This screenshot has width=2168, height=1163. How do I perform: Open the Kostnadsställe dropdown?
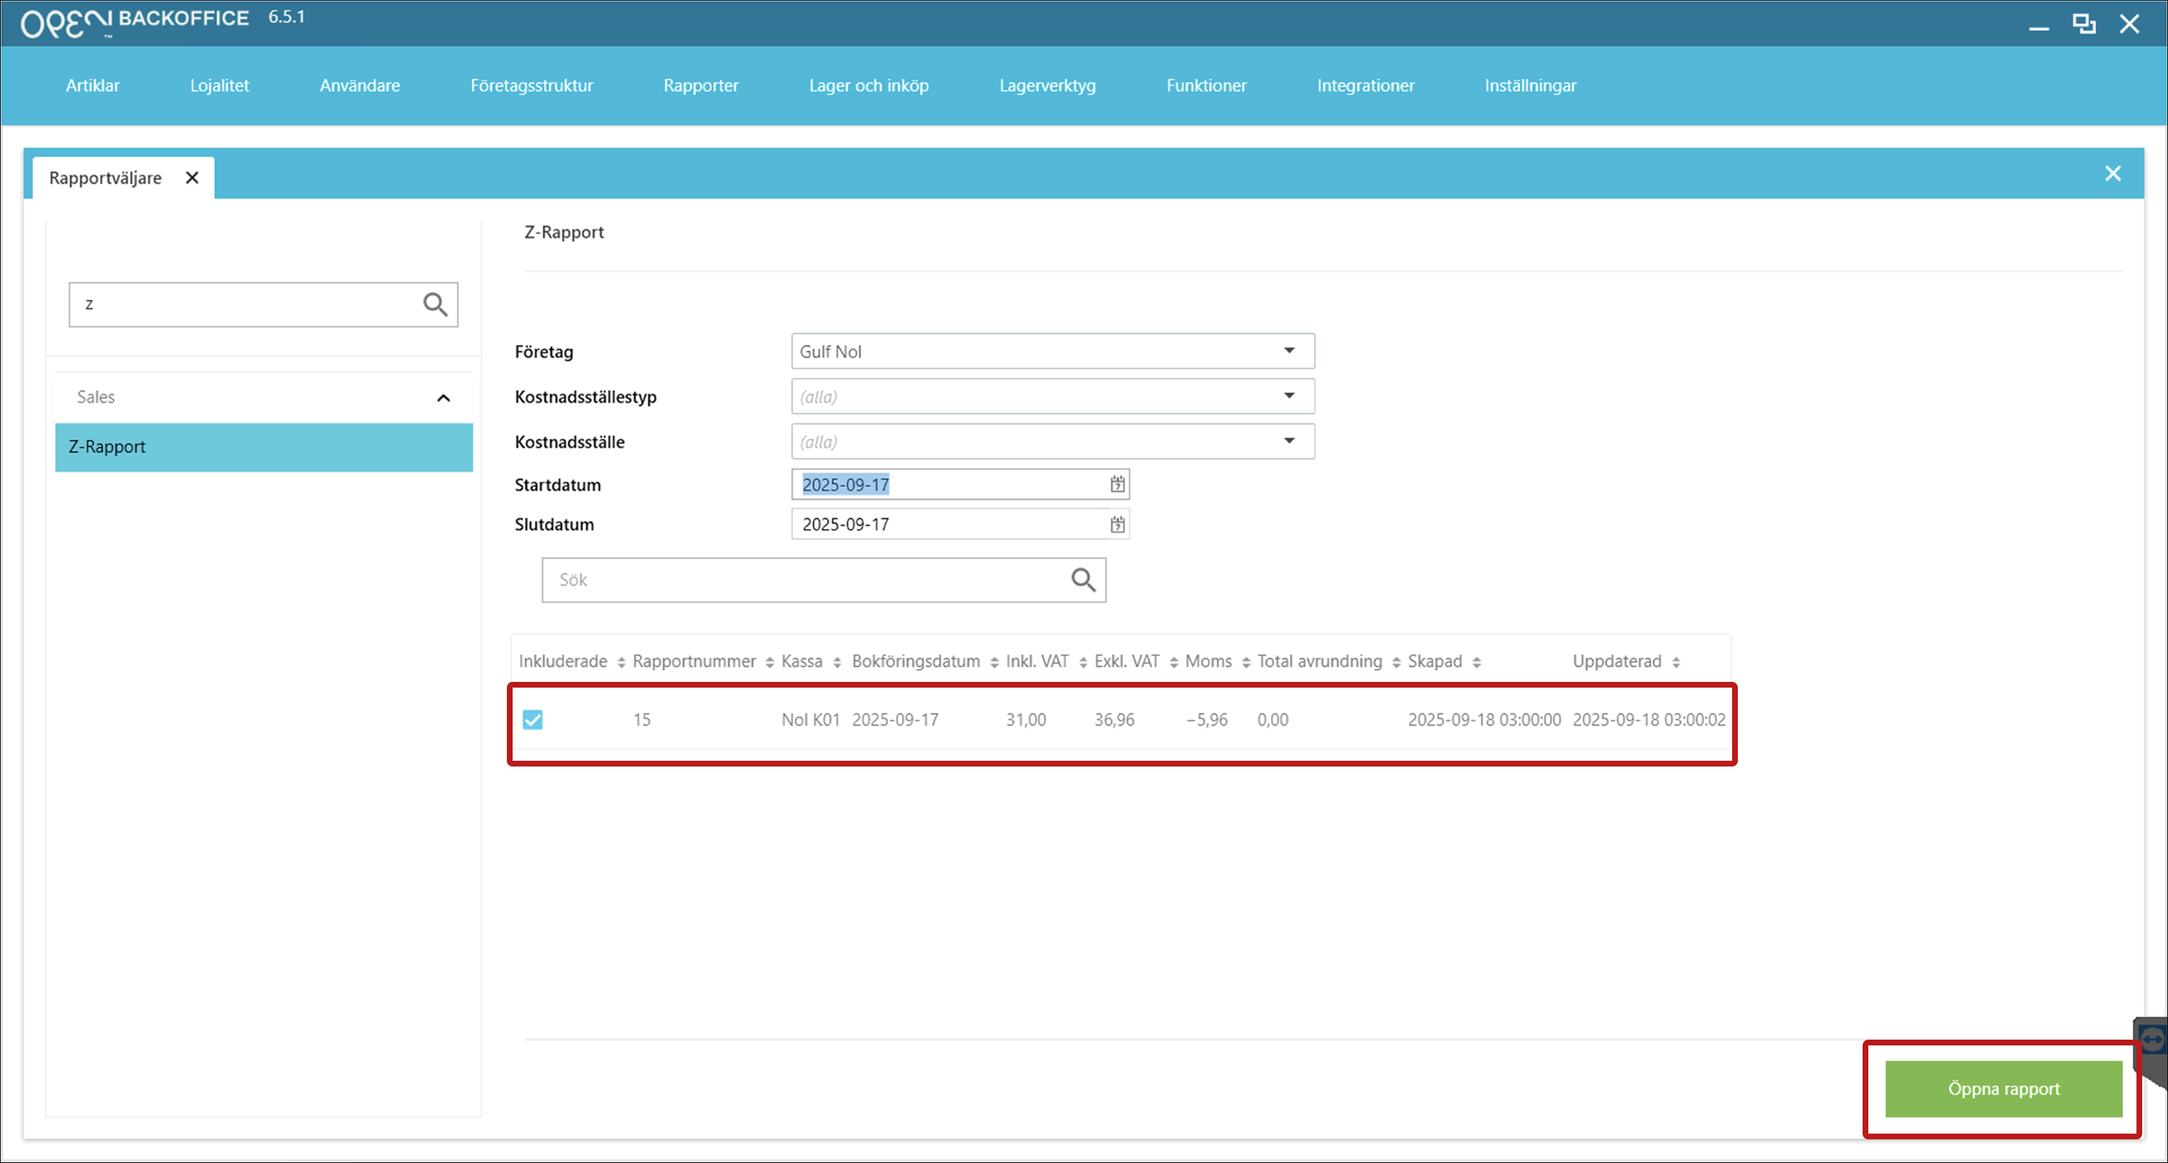[x=1288, y=441]
